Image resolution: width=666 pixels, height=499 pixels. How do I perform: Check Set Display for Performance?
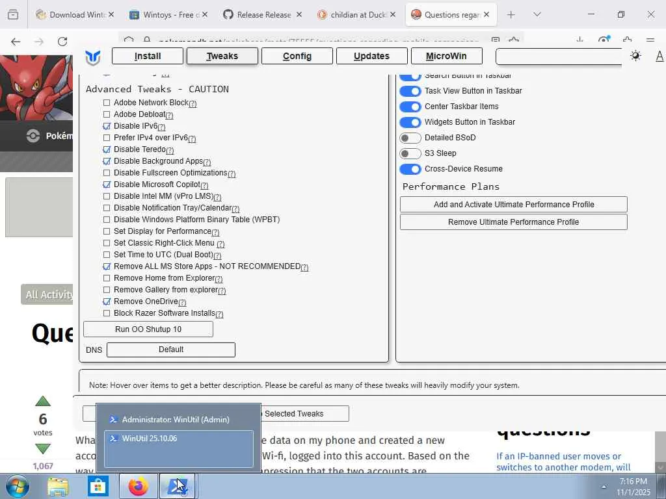(x=107, y=231)
